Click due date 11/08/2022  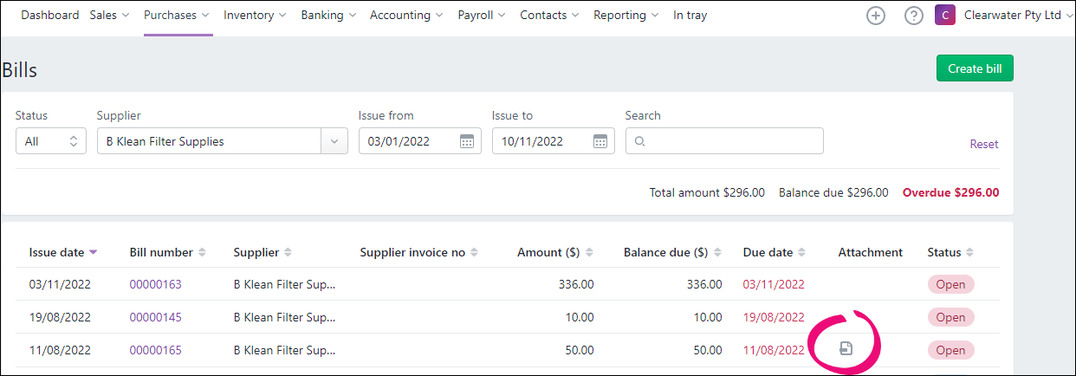[x=774, y=350]
